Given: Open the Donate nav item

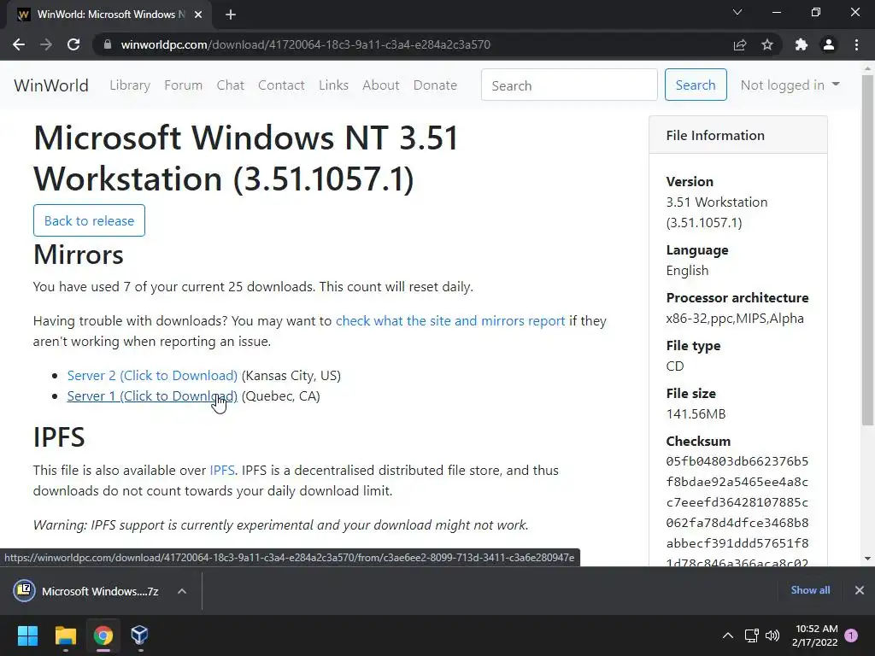Looking at the screenshot, I should 435,85.
